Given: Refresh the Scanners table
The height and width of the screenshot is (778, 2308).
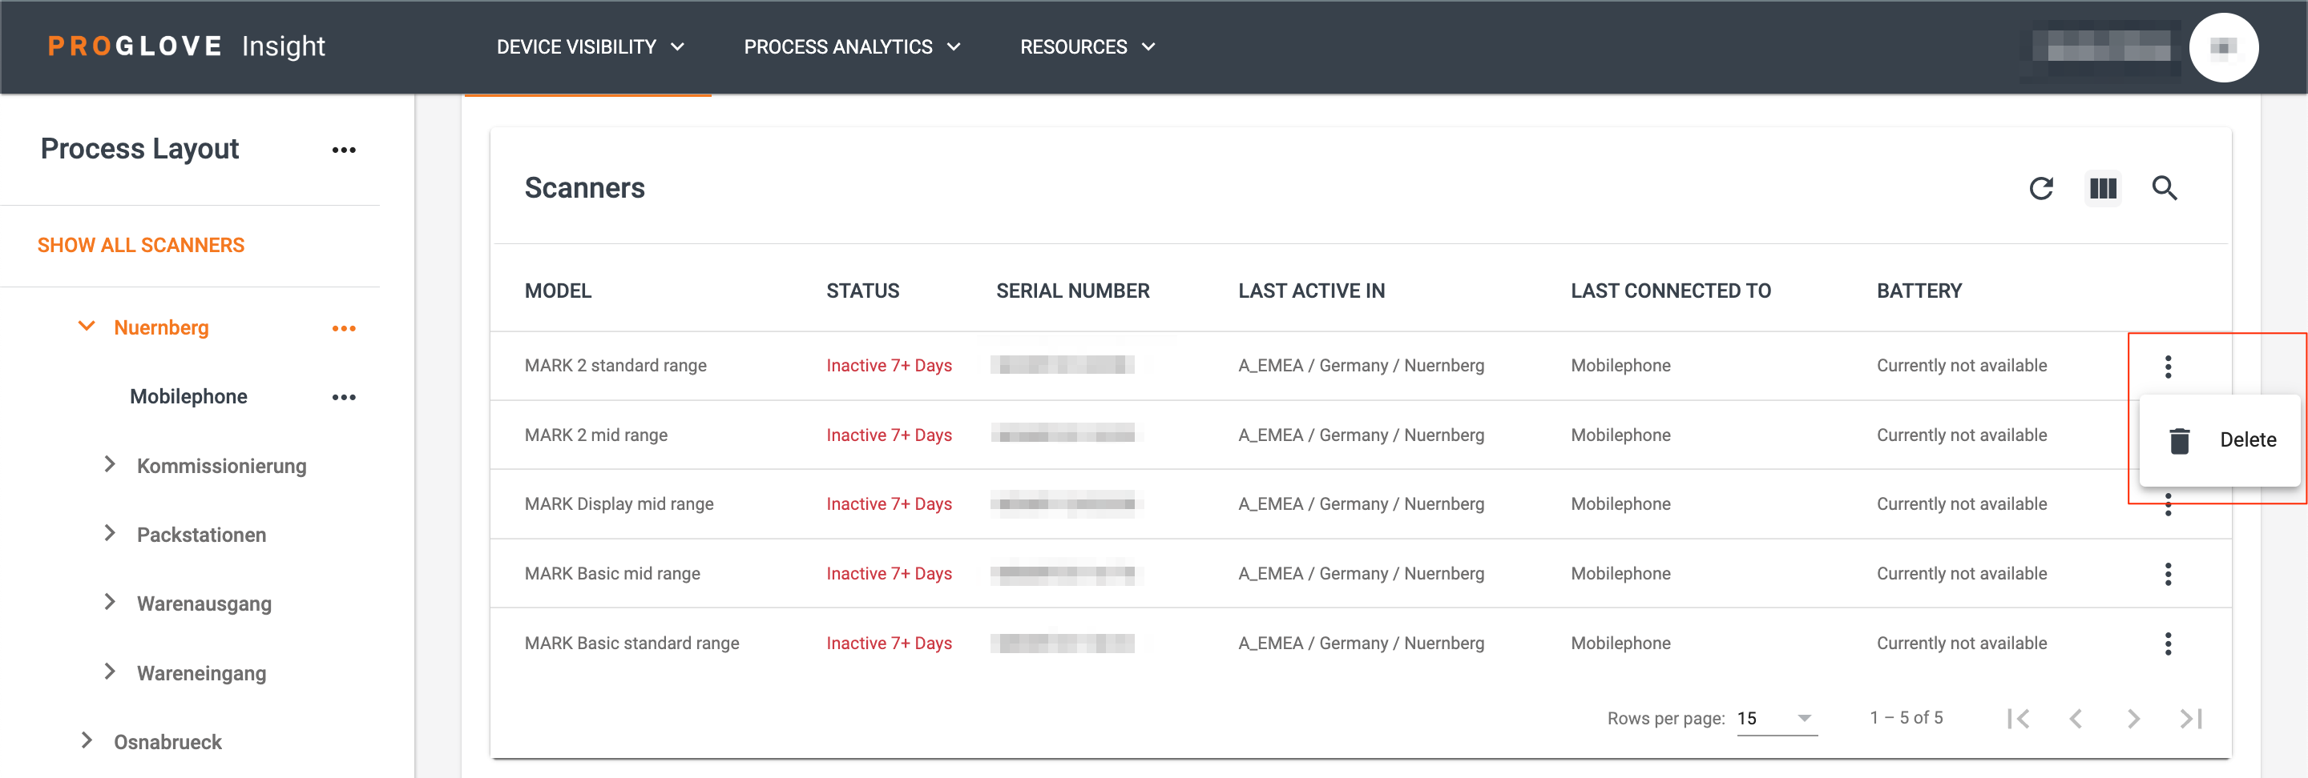Looking at the screenshot, I should (x=2041, y=189).
